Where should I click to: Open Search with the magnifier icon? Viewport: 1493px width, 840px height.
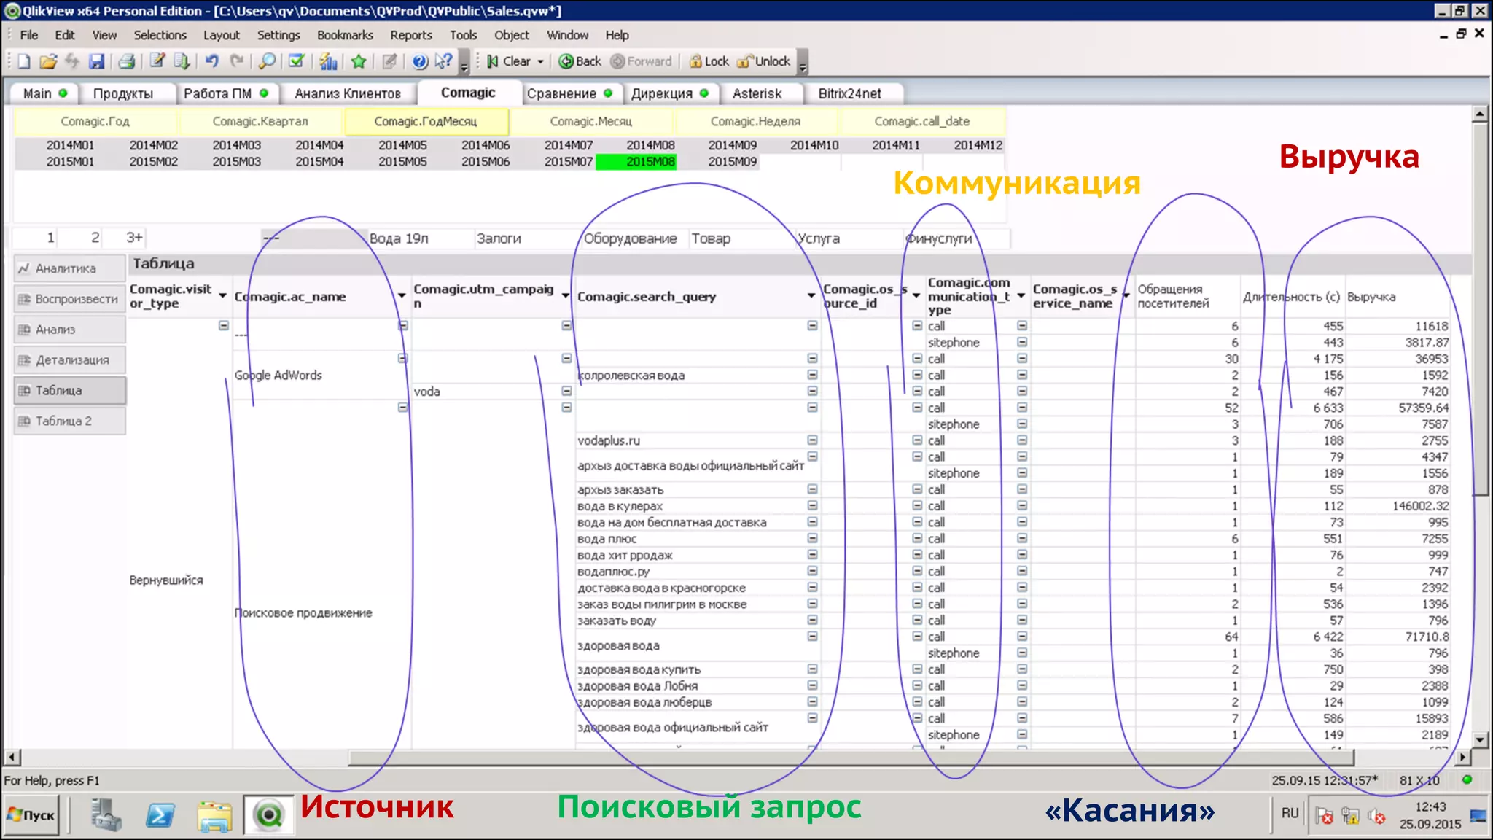pos(267,61)
